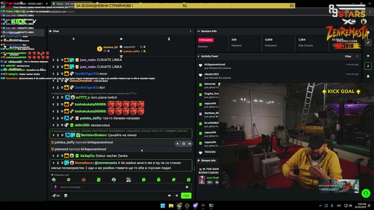
Task: Click the capture frame icon in right sidebar
Action: [x=368, y=56]
